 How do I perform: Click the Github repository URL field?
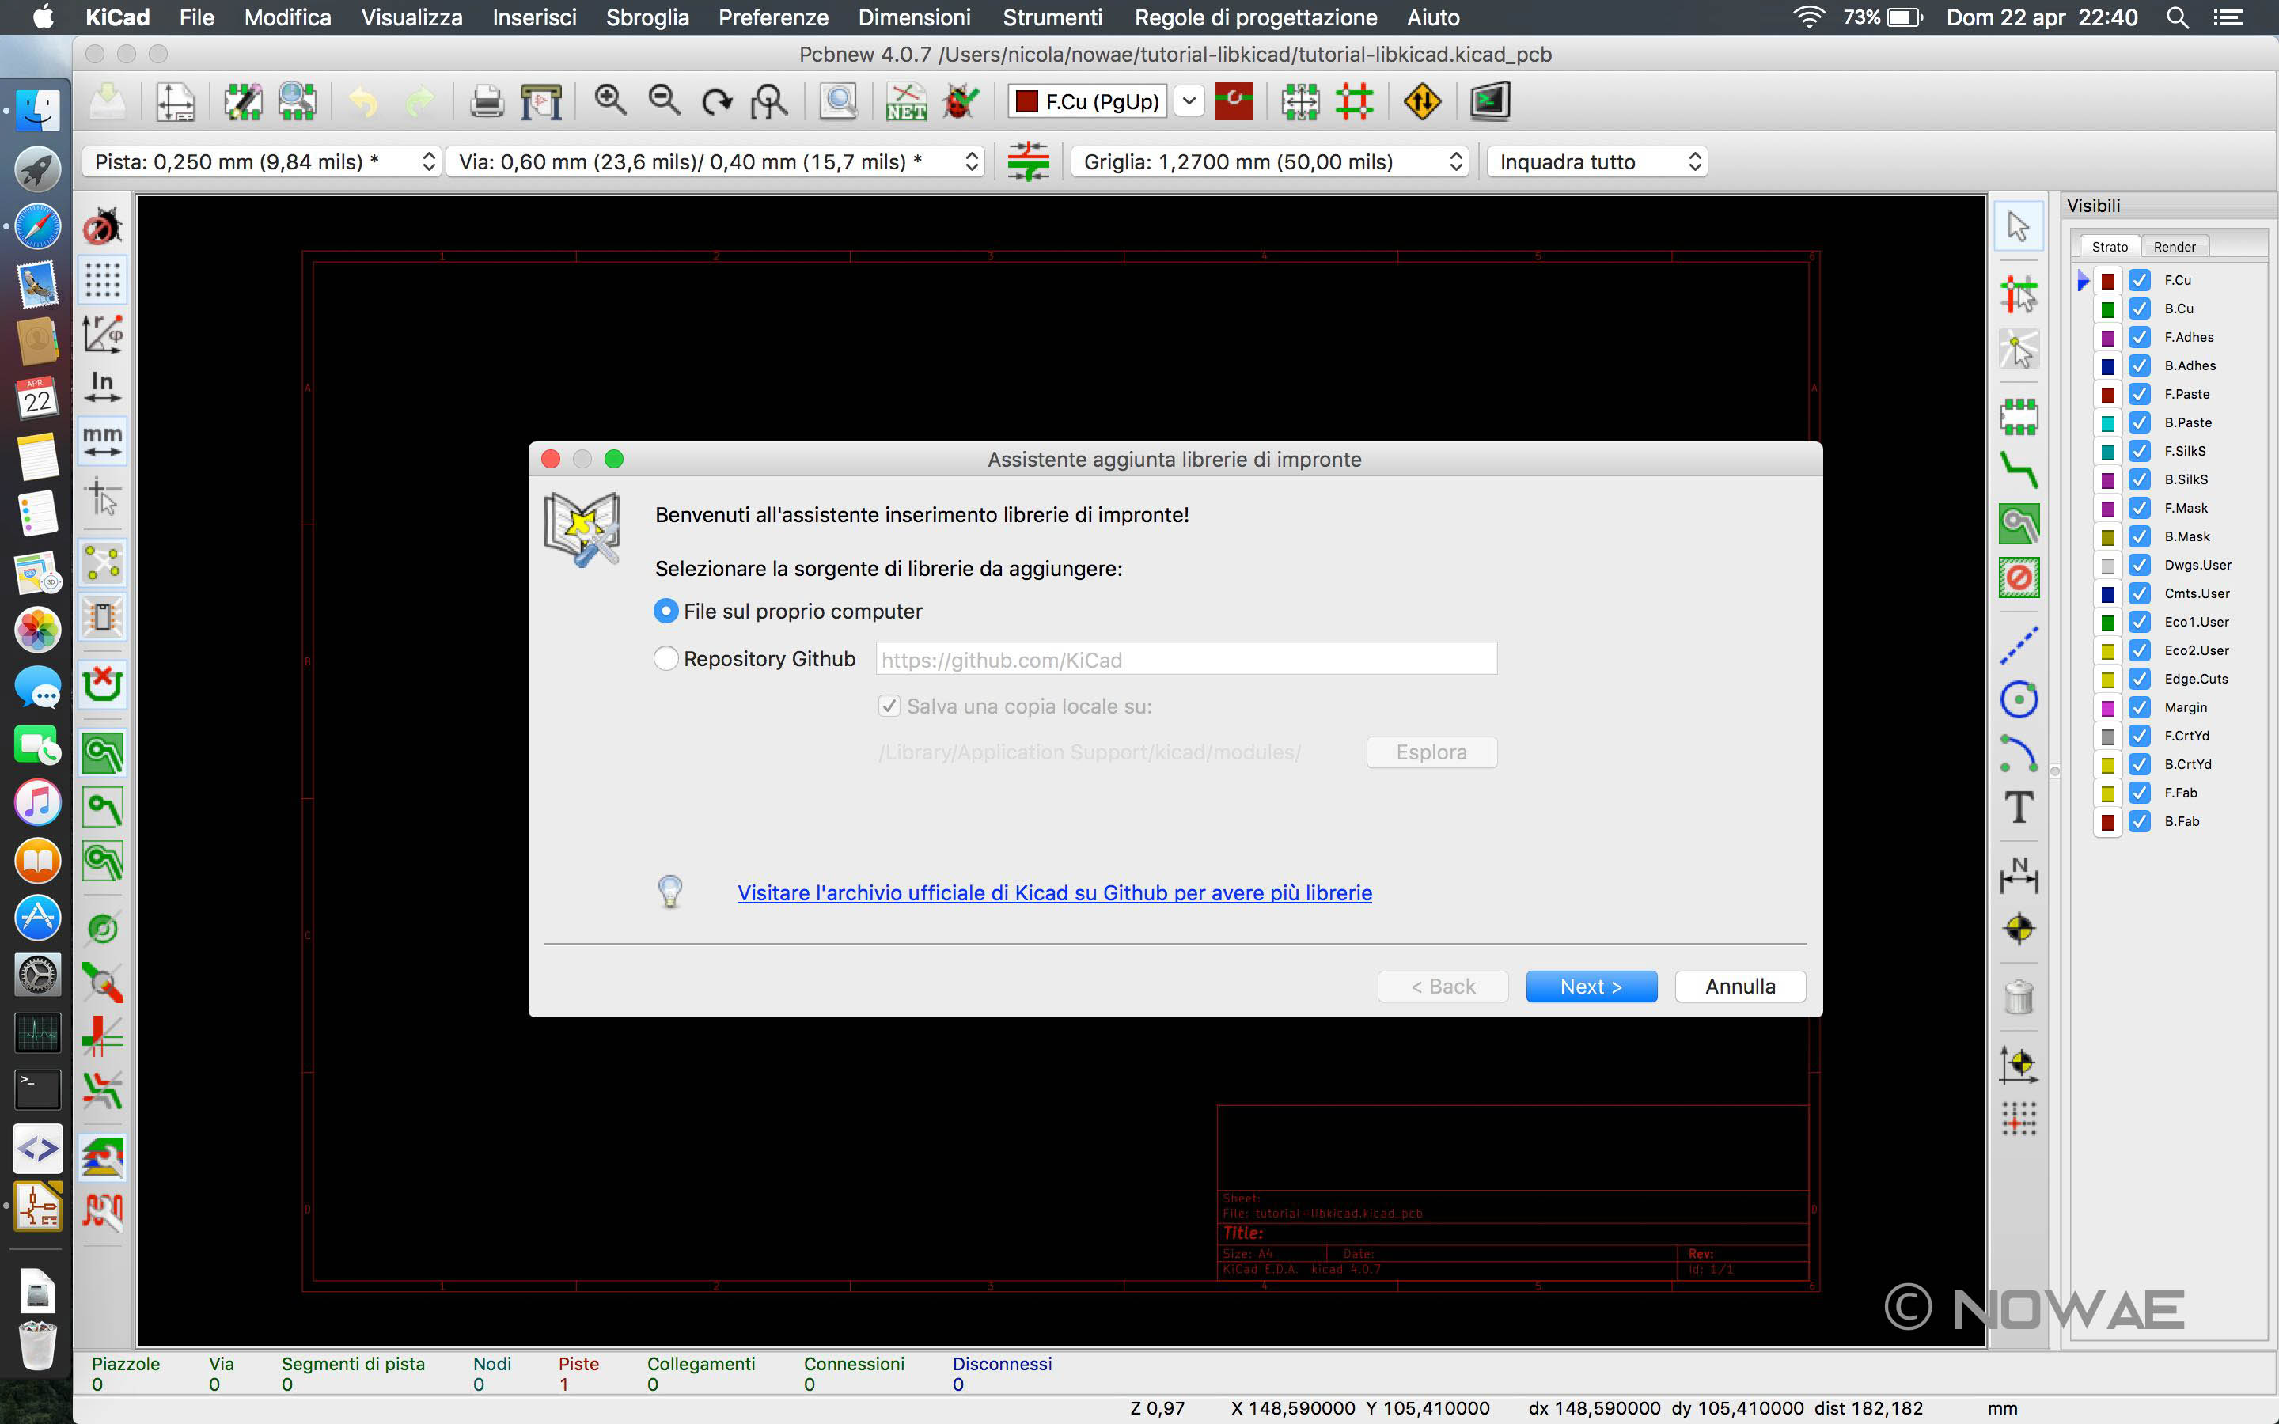[x=1185, y=659]
